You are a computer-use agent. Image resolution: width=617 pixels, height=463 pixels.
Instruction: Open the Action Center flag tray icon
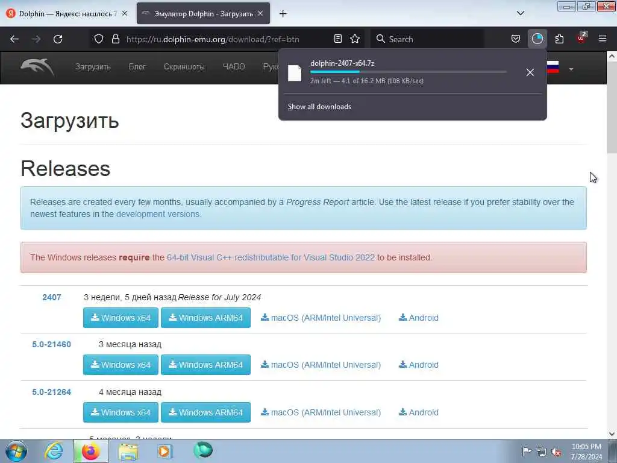tap(527, 451)
